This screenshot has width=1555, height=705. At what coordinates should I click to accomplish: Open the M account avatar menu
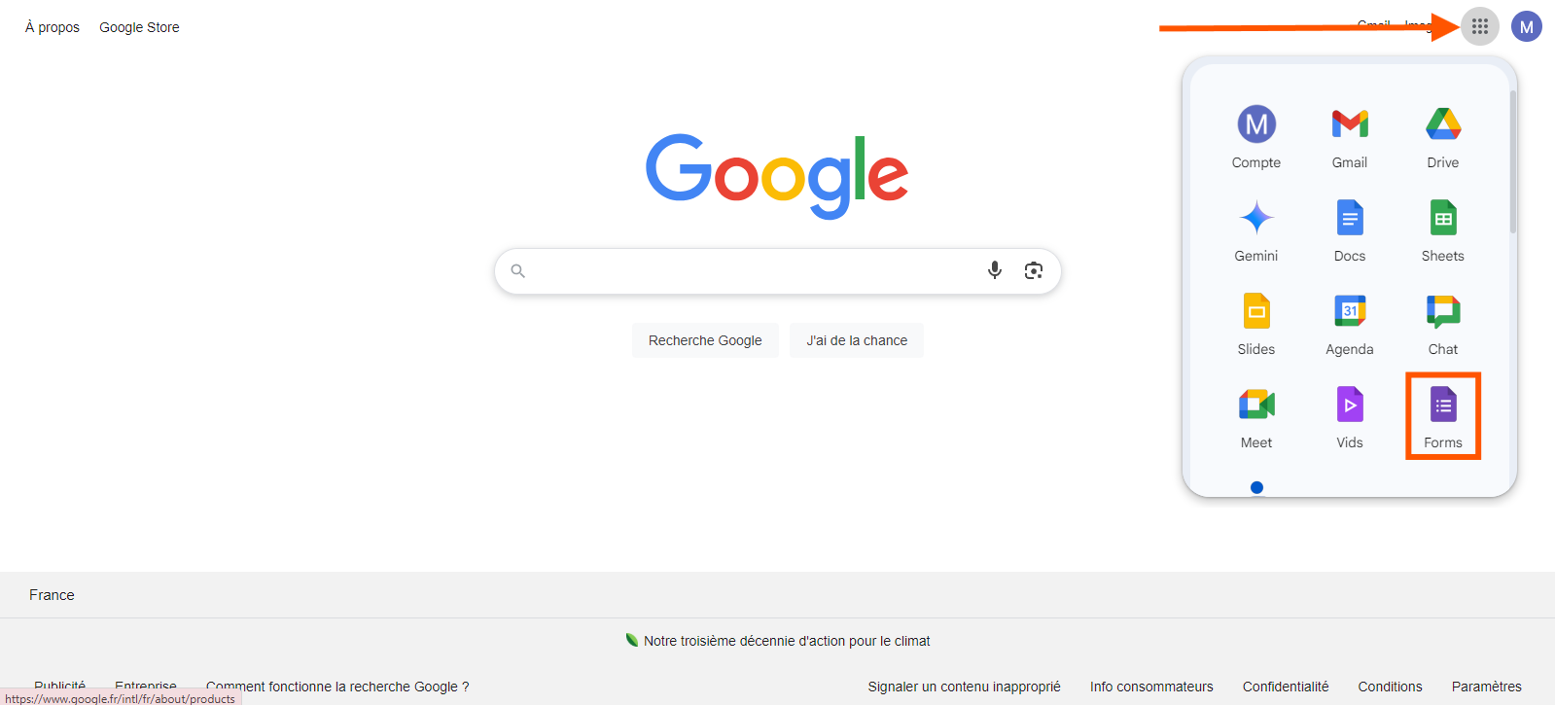click(1526, 26)
